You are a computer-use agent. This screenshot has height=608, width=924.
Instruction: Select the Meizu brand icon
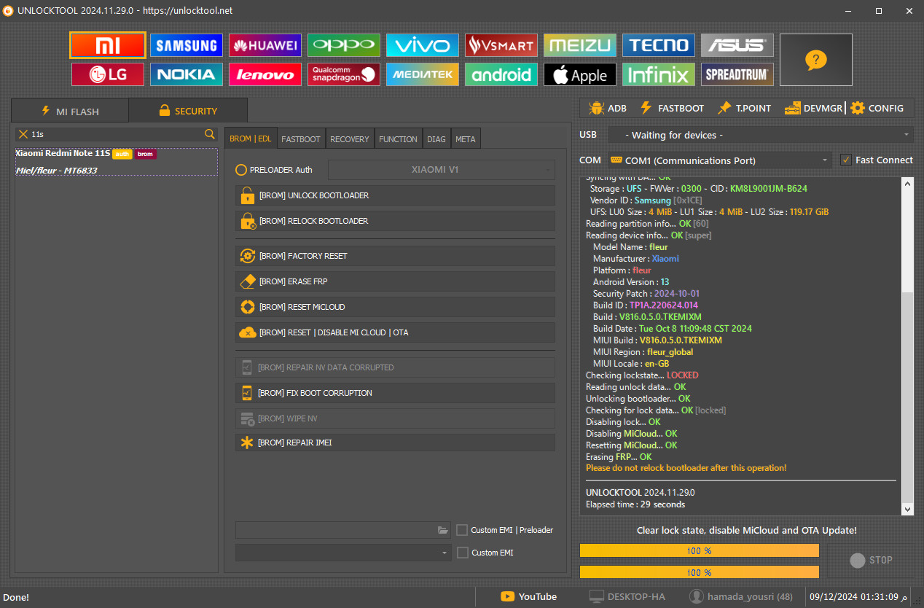(580, 45)
